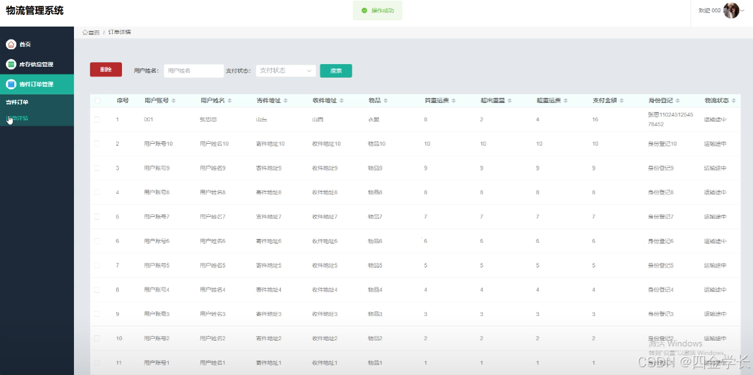The width and height of the screenshot is (753, 375).
Task: Check the box for row 001 张思思
Action: click(x=97, y=119)
